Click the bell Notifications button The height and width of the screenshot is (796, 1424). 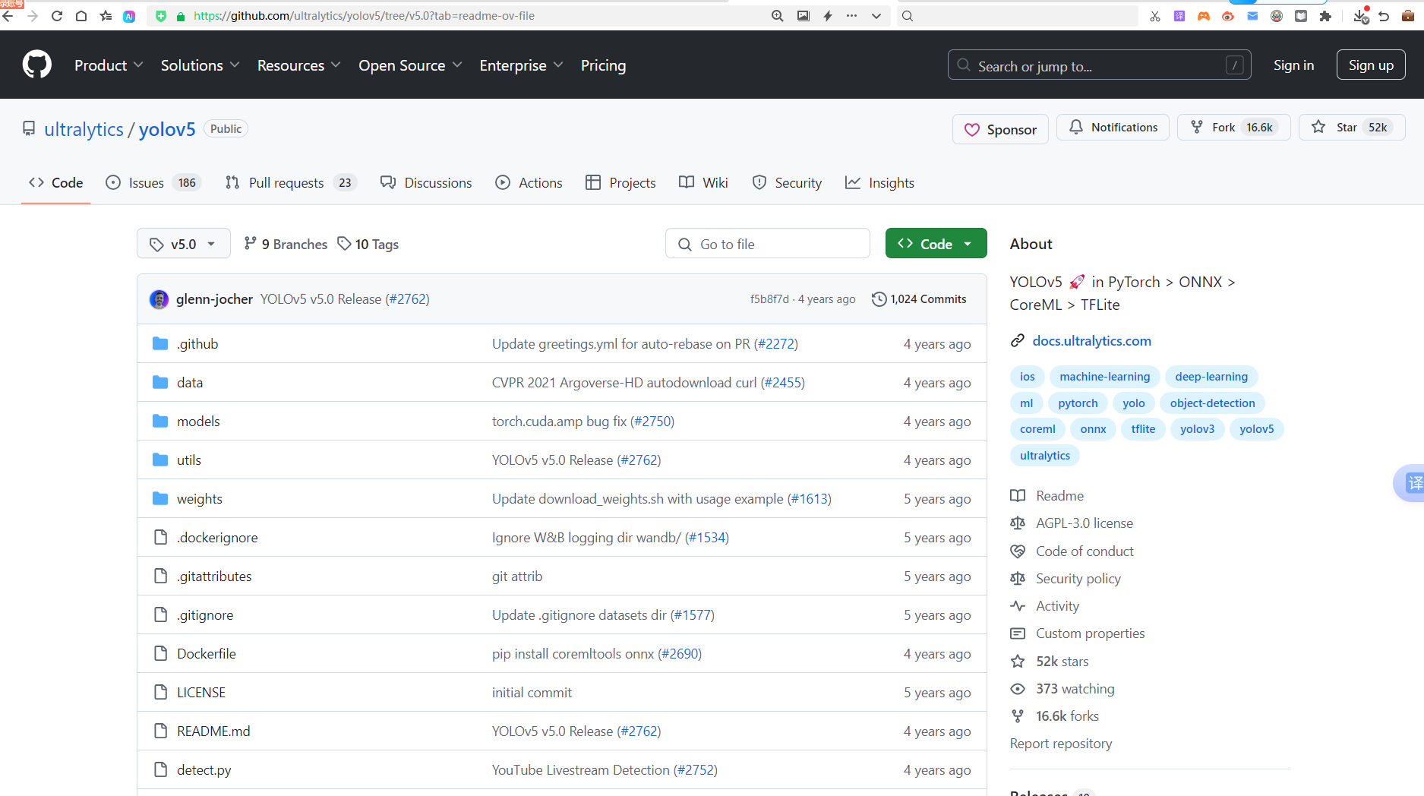tap(1114, 127)
